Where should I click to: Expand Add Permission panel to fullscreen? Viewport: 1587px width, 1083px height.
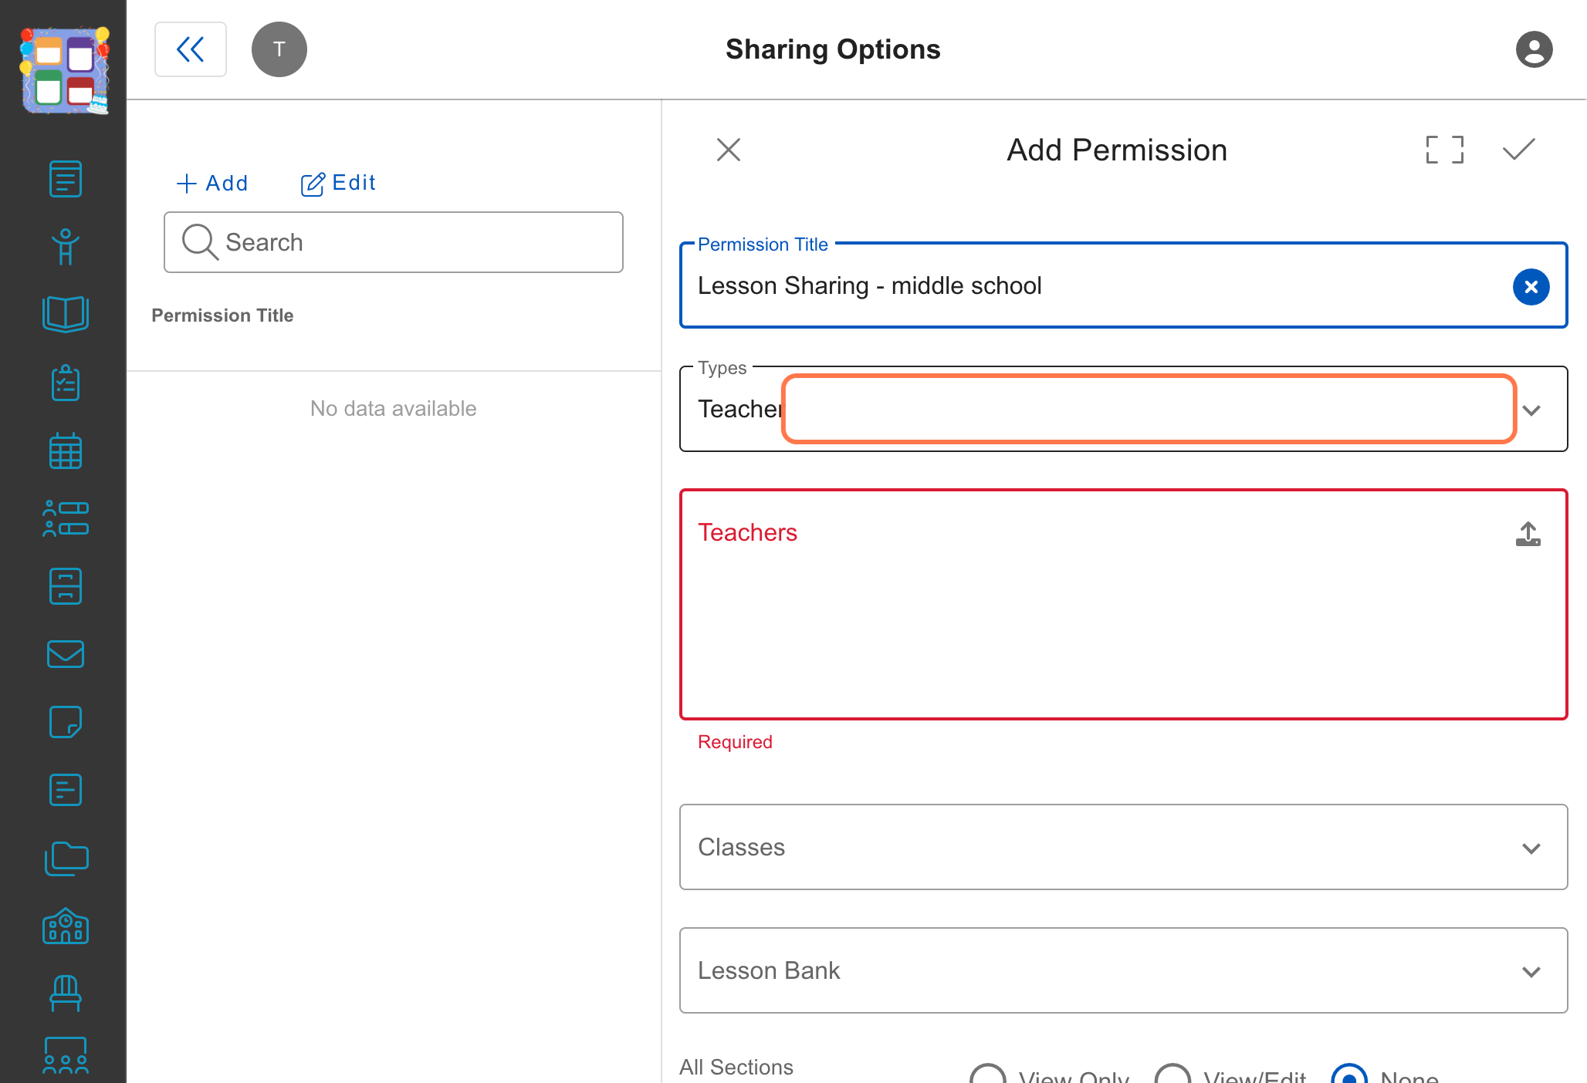pyautogui.click(x=1444, y=150)
